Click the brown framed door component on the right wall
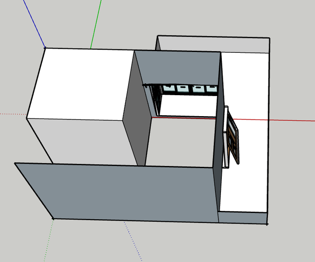The height and width of the screenshot is (262, 315). tap(233, 137)
